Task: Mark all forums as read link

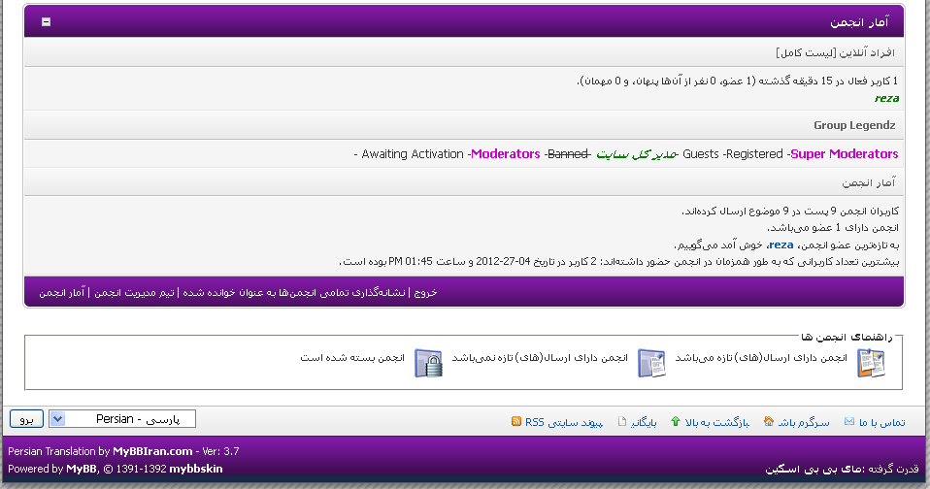Action: pos(294,292)
